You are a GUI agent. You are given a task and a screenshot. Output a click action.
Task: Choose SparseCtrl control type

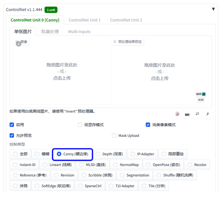[x=90, y=186]
